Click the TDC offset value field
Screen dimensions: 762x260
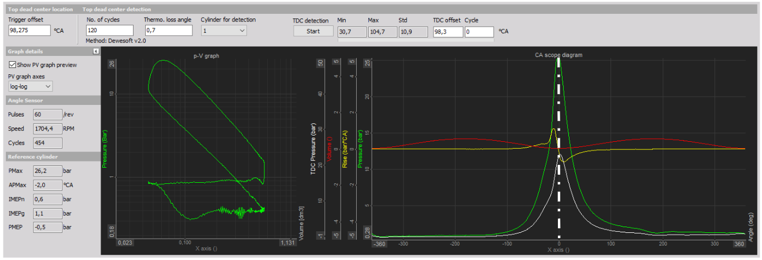[x=448, y=32]
